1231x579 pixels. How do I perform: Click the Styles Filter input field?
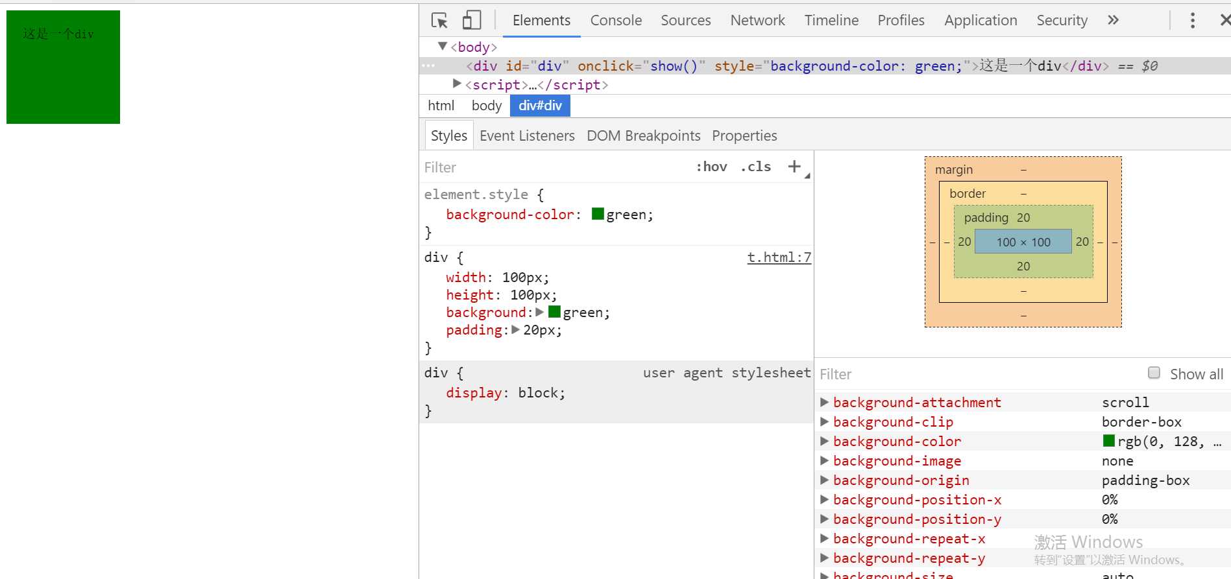tap(552, 167)
